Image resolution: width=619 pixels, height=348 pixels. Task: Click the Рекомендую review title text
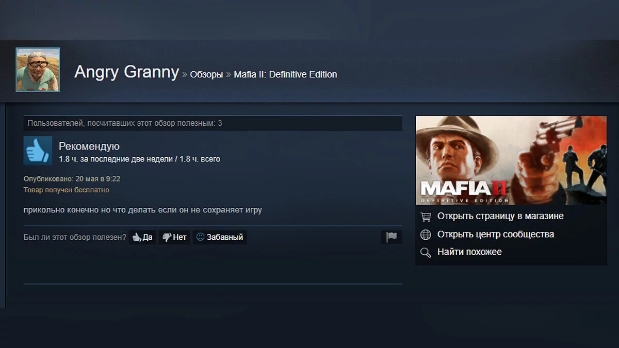89,146
